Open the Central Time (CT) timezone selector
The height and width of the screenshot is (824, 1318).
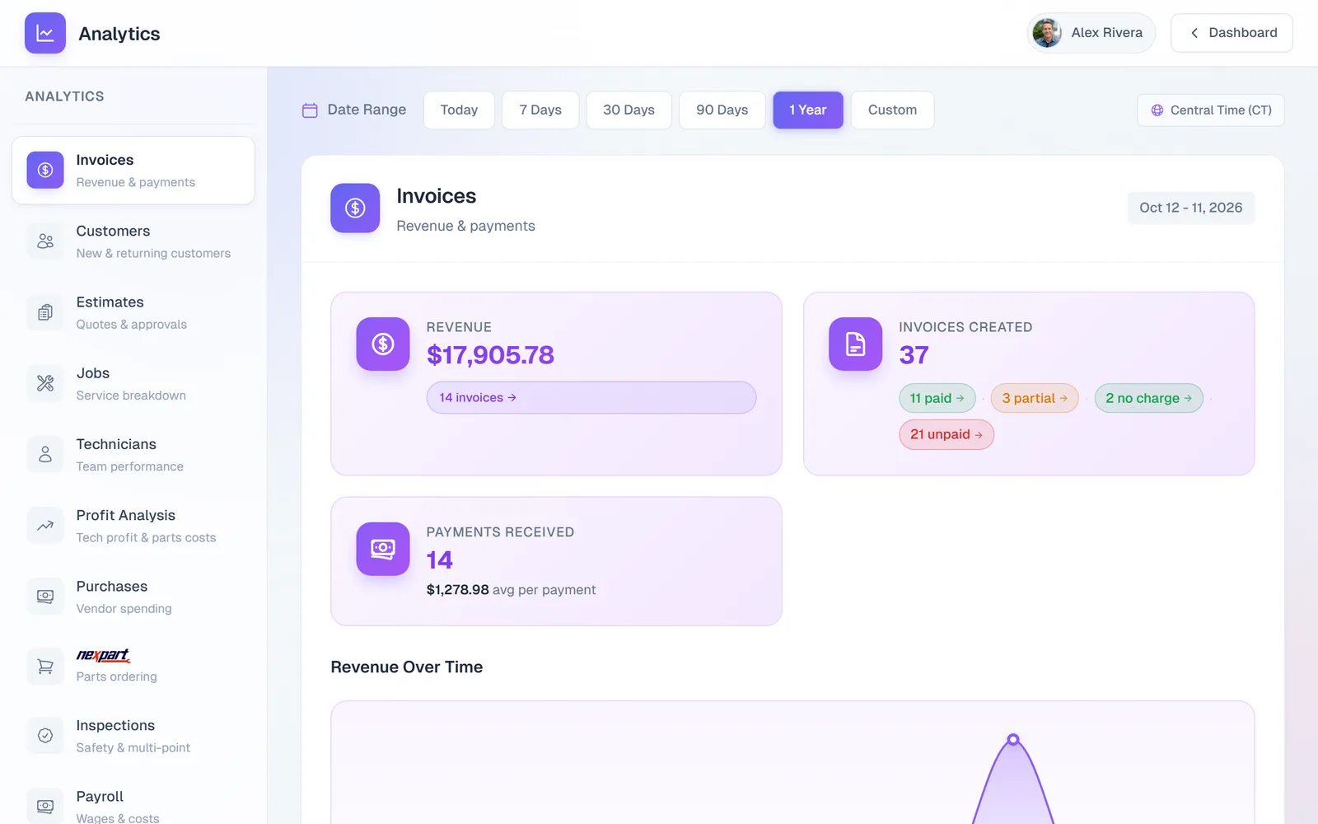[x=1211, y=110]
